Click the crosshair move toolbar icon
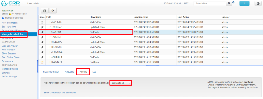263x99 pixels. (x=53, y=11)
